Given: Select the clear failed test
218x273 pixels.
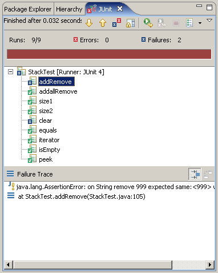Looking at the screenshot, I should [x=46, y=121].
